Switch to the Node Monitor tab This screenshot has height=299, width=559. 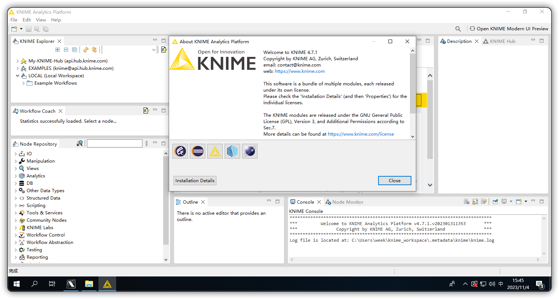(344, 202)
